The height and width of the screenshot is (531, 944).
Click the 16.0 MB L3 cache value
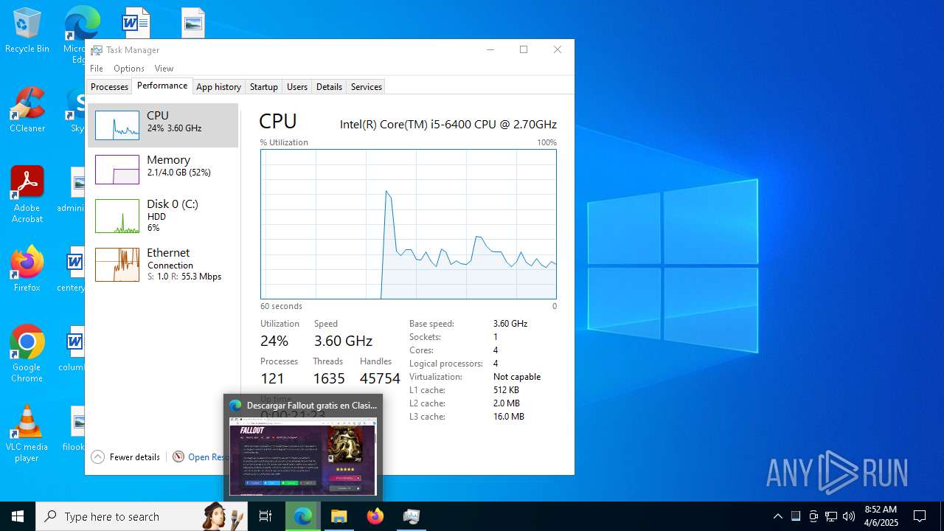tap(509, 417)
